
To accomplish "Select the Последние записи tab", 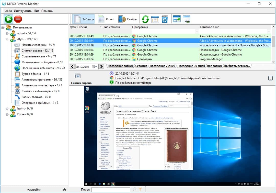I will (120, 66).
